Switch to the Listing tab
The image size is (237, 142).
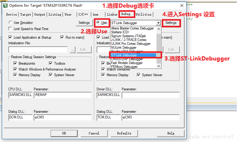(x=55, y=14)
